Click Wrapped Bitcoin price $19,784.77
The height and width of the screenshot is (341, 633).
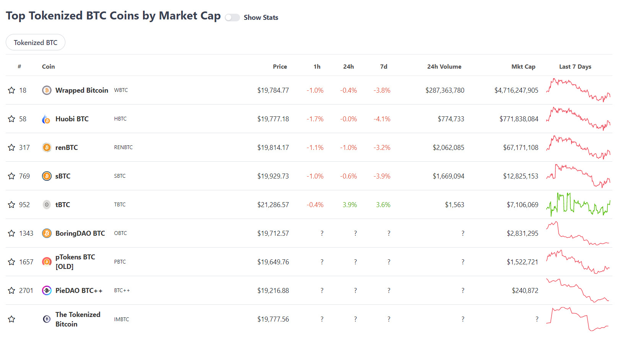point(273,90)
